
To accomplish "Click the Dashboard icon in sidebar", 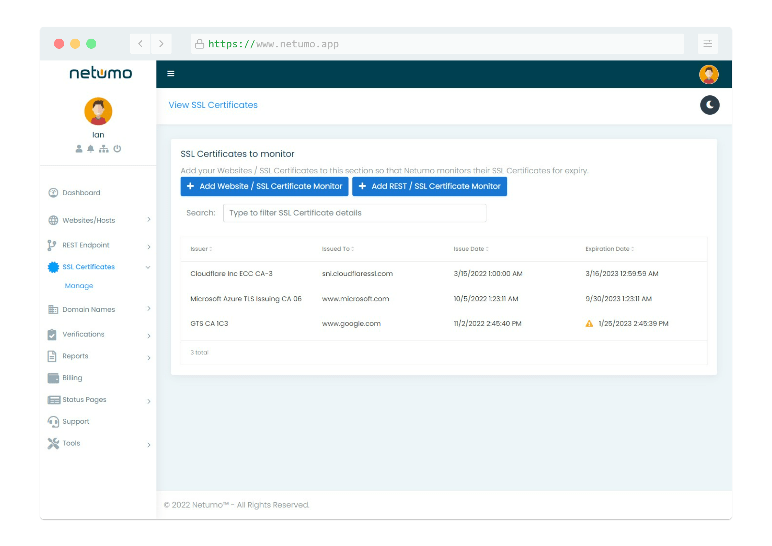I will pyautogui.click(x=54, y=192).
